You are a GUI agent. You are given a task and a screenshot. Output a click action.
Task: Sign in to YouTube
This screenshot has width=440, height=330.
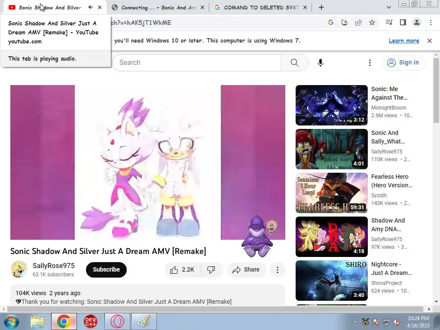pos(403,62)
